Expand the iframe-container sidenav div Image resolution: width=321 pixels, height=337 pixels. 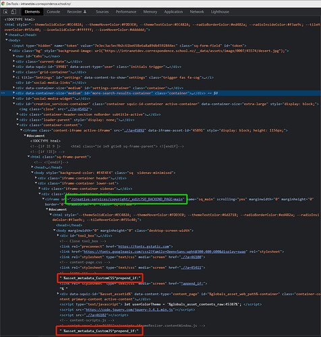(40, 189)
